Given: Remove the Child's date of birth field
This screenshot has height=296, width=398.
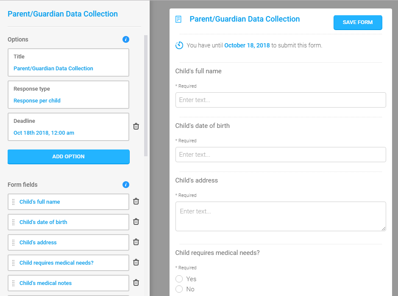Looking at the screenshot, I should [136, 222].
